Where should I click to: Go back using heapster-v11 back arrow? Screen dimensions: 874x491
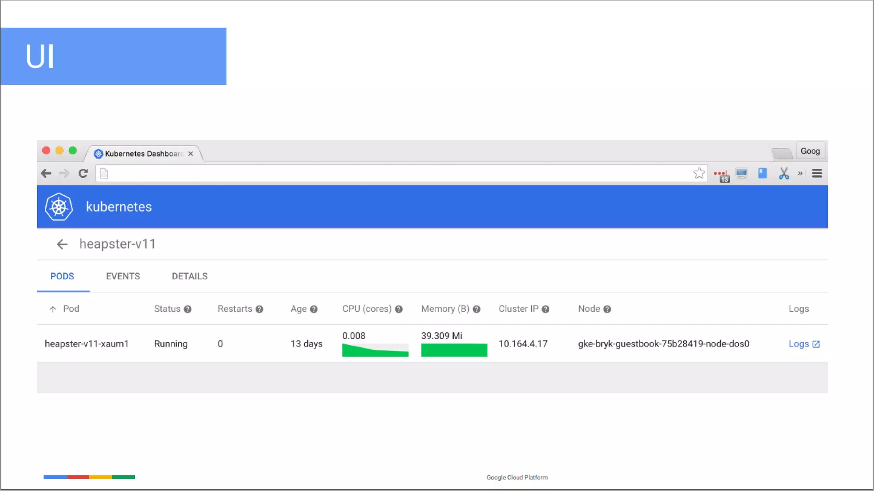62,244
